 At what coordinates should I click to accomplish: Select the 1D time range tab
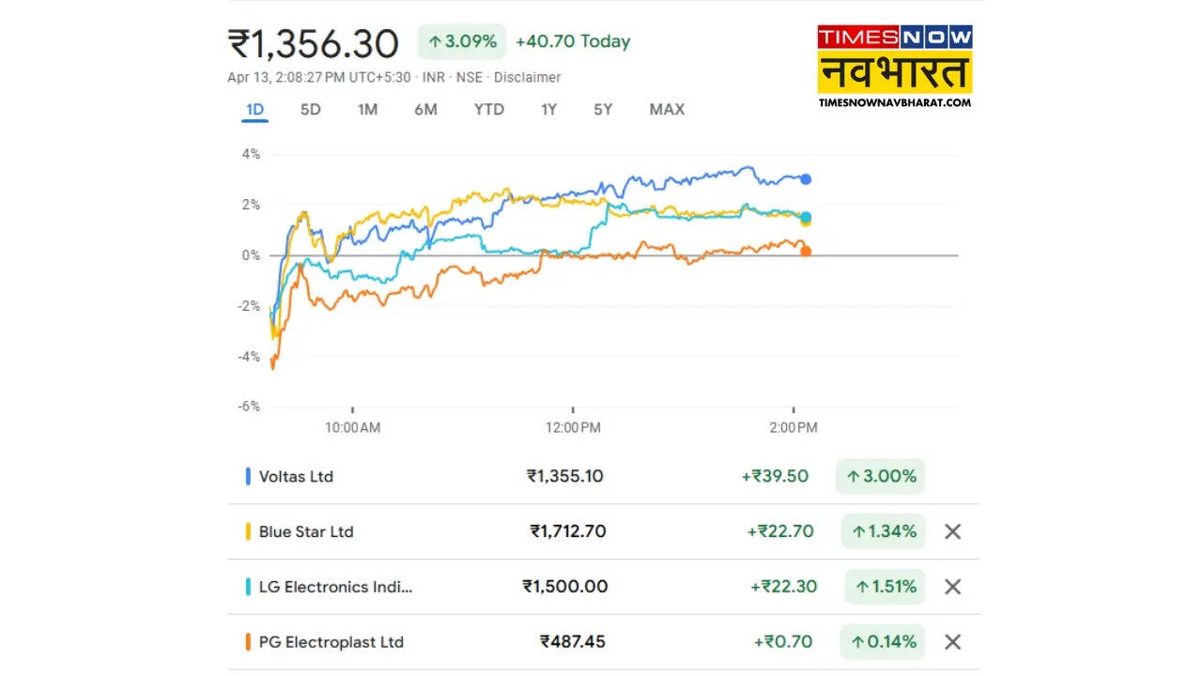254,110
